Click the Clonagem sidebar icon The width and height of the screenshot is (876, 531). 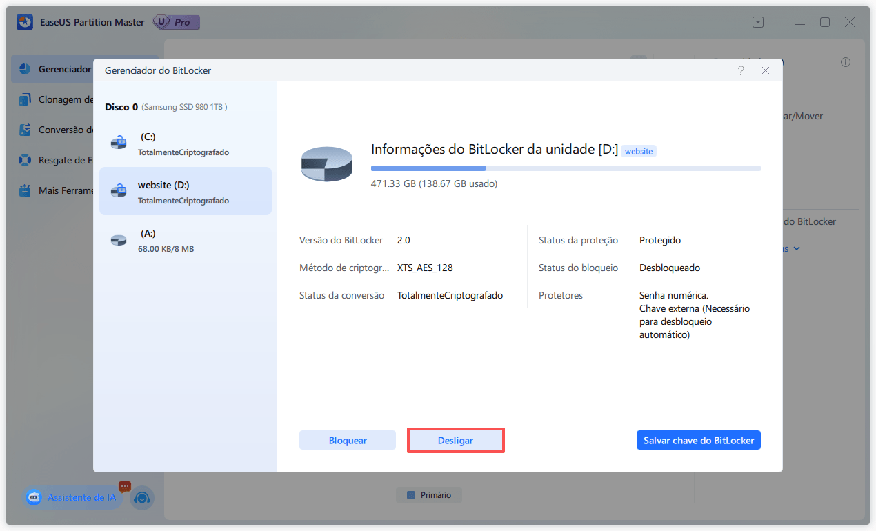pyautogui.click(x=26, y=99)
